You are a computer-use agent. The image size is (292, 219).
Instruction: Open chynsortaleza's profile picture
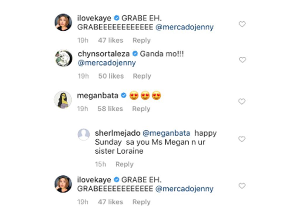pos(63,58)
